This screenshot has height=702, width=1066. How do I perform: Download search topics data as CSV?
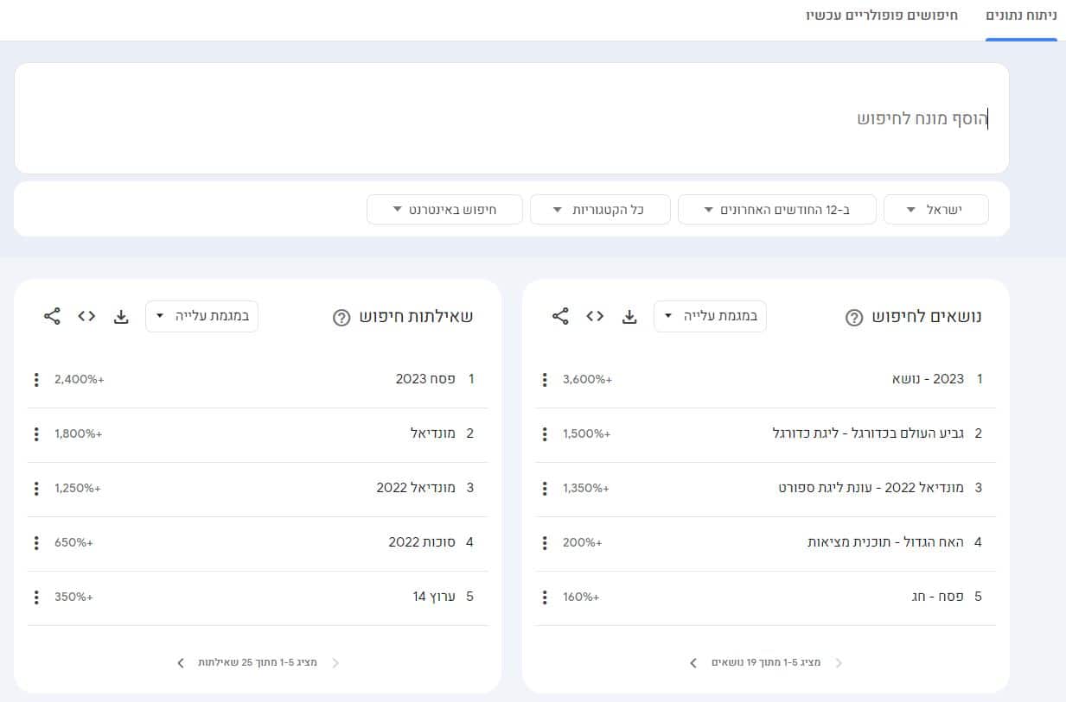tap(629, 317)
